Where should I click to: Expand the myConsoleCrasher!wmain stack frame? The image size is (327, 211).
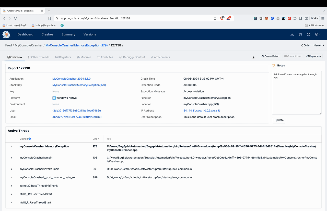[x=11, y=158]
